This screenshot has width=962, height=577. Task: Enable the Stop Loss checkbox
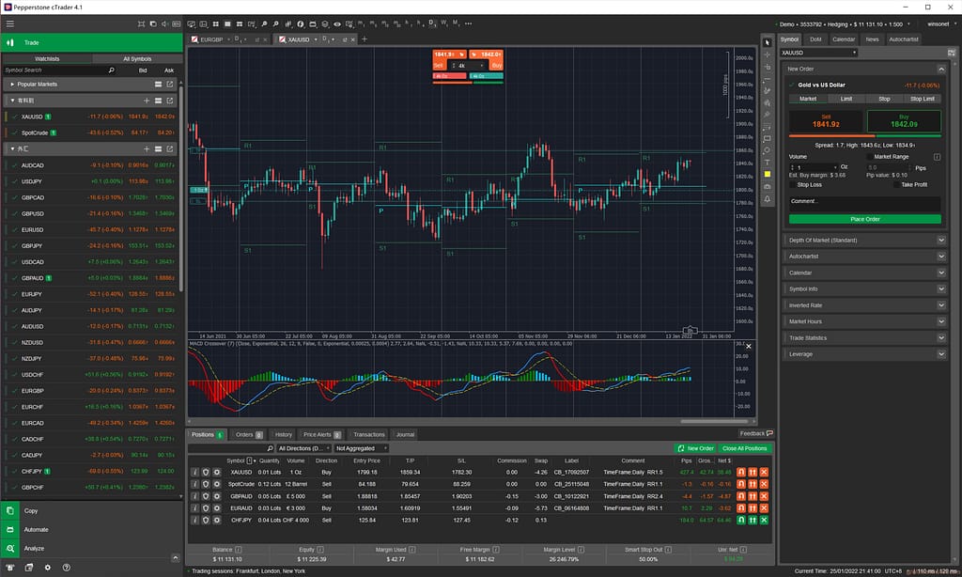pyautogui.click(x=792, y=184)
